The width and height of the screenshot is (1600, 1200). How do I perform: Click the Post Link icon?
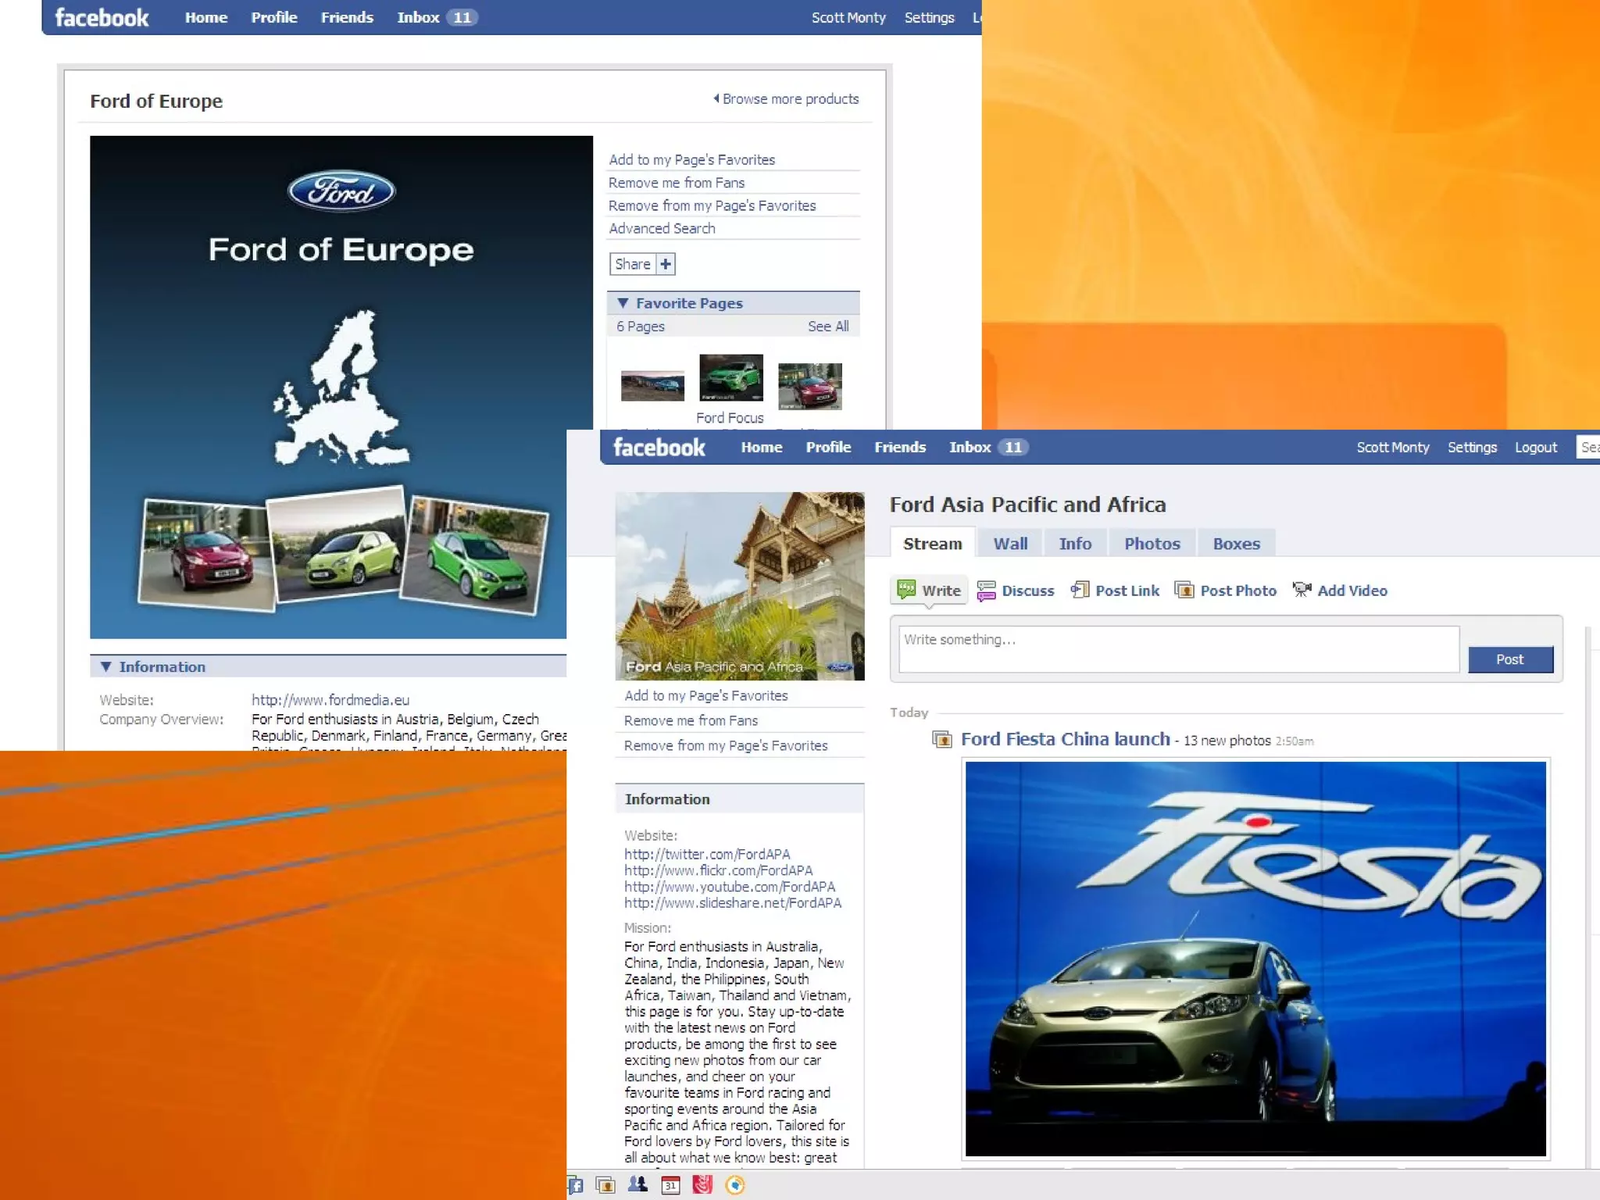coord(1080,590)
